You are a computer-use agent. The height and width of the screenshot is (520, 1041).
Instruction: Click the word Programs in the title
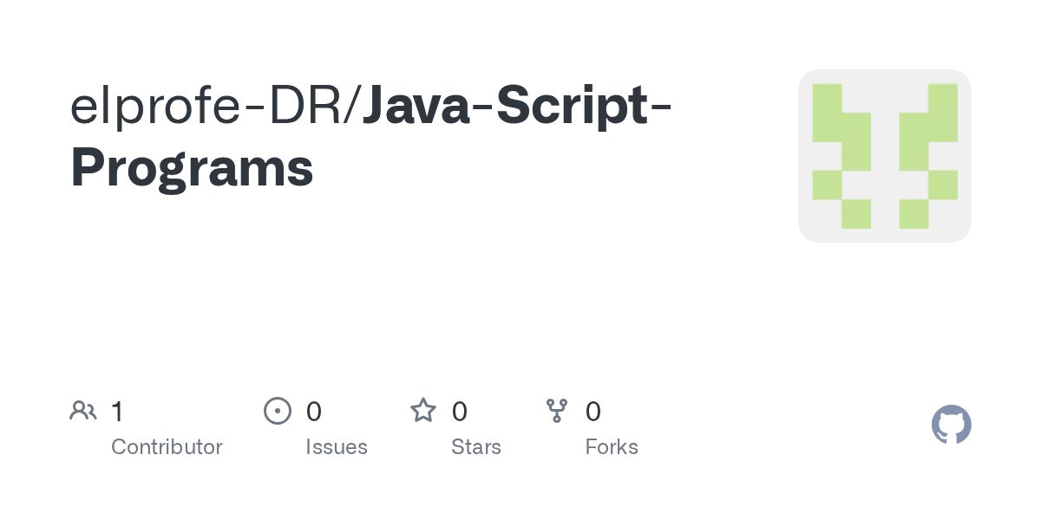[x=192, y=168]
